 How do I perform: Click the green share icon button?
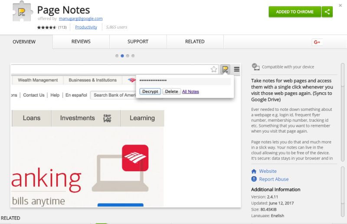coord(327,12)
